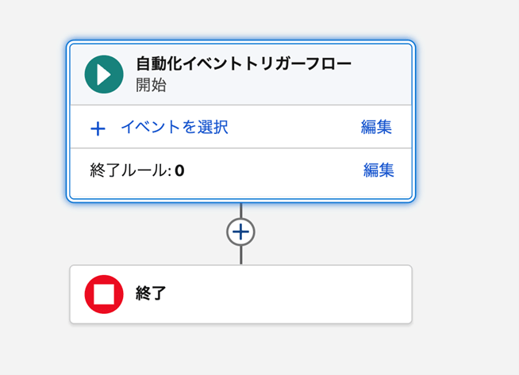Click the 開始 subtitle under the title
The image size is (519, 375).
(x=151, y=85)
